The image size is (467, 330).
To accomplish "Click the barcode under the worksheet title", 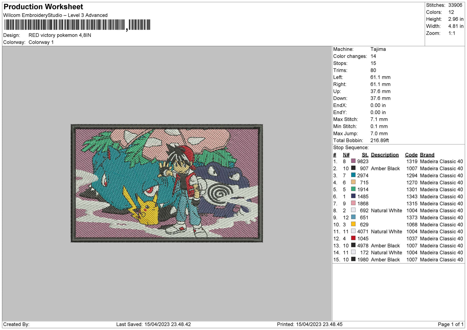I will coord(77,25).
